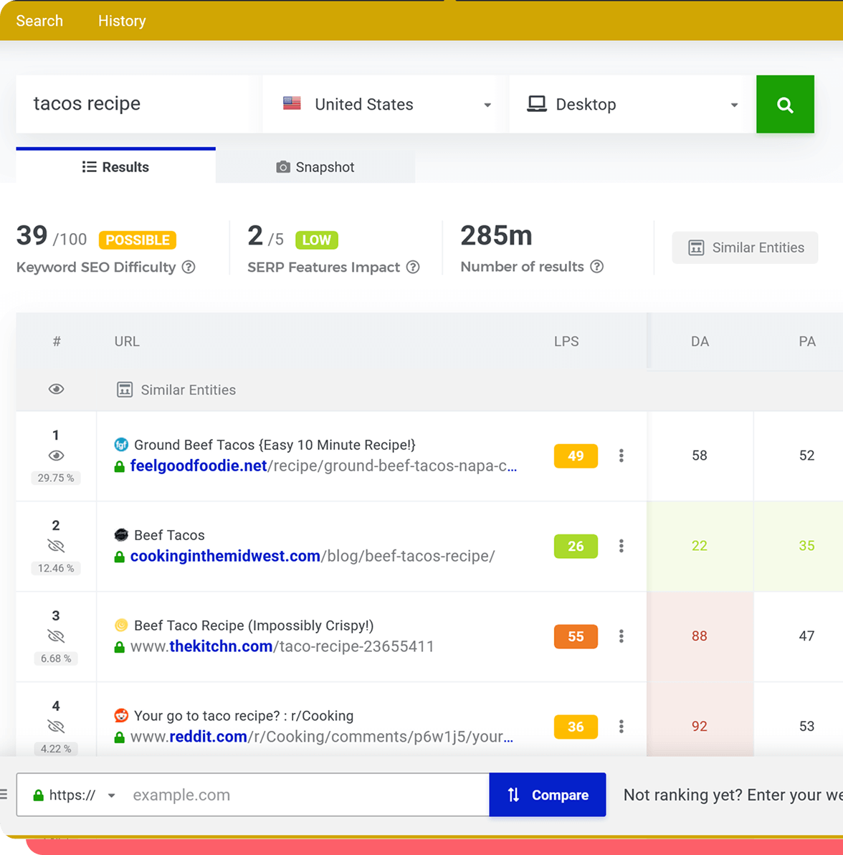Click the list icon on Results tab
The height and width of the screenshot is (855, 843).
pyautogui.click(x=90, y=166)
